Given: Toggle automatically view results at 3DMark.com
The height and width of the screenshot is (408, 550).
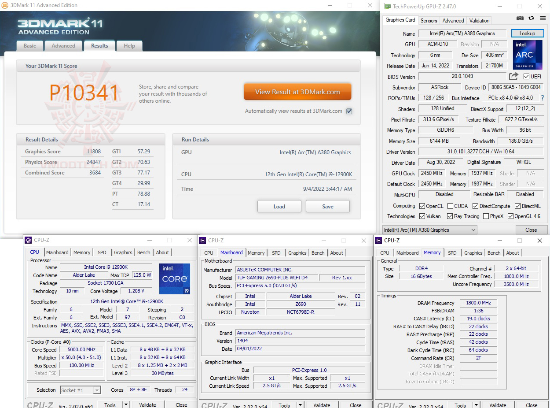Looking at the screenshot, I should (x=349, y=111).
